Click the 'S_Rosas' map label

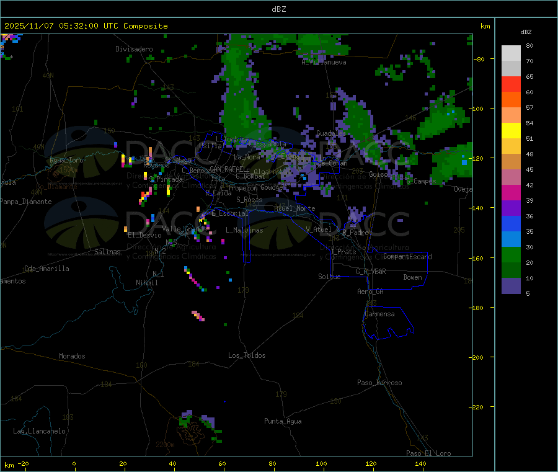(x=249, y=200)
